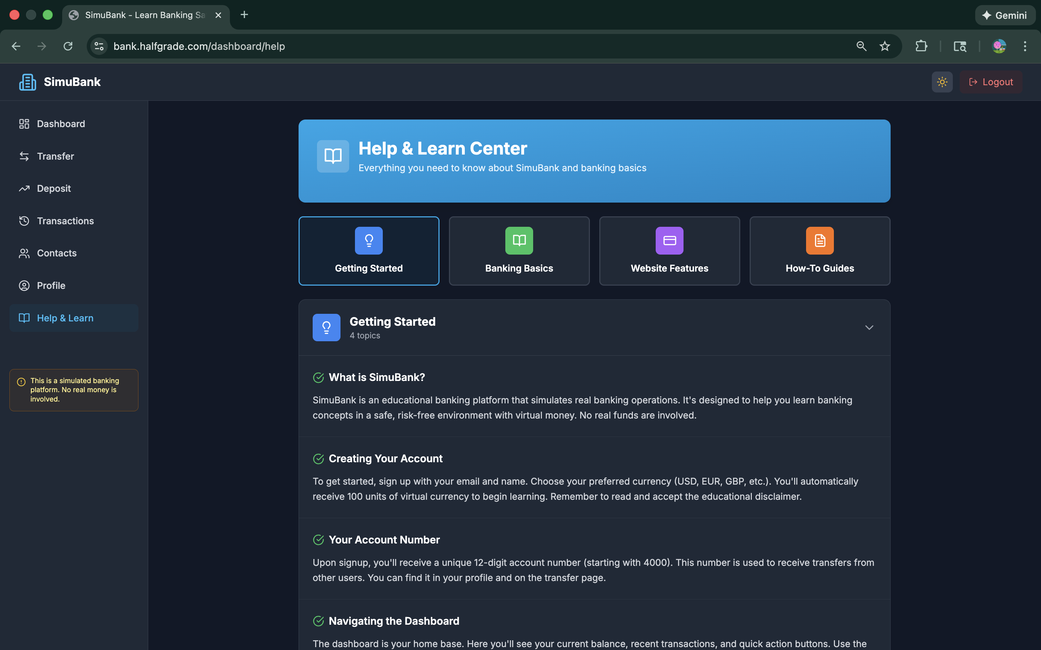The height and width of the screenshot is (650, 1041).
Task: Collapse the Getting Started topics section
Action: click(869, 327)
